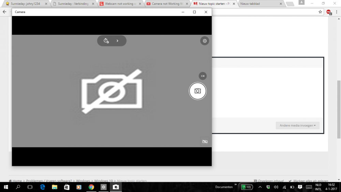Open the Adblock extension icon
Screen dimensions: 341x192
(x=329, y=12)
